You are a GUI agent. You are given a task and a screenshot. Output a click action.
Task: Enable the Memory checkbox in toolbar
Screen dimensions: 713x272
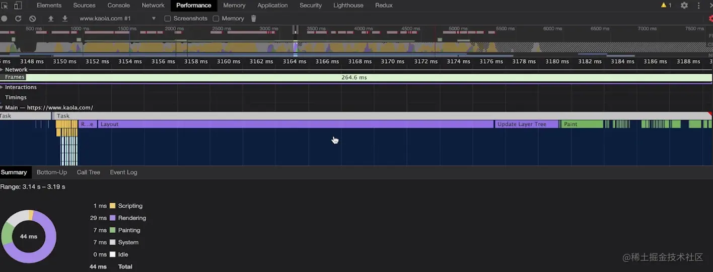216,19
